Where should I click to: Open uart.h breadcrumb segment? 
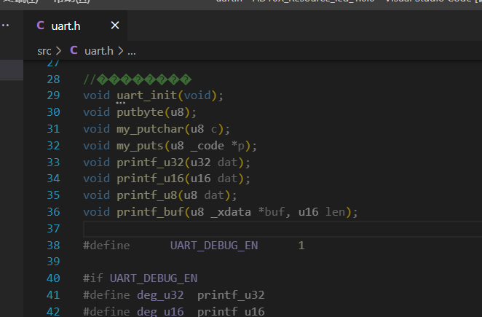tap(99, 51)
